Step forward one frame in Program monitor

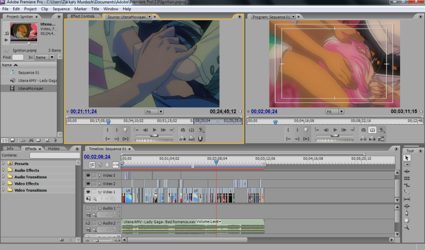[x=344, y=130]
